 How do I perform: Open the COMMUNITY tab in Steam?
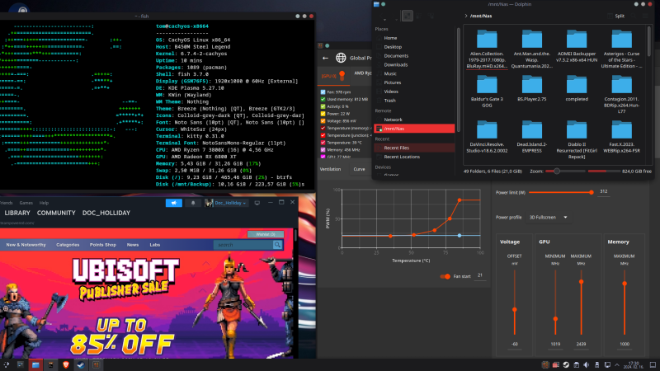[x=56, y=213]
